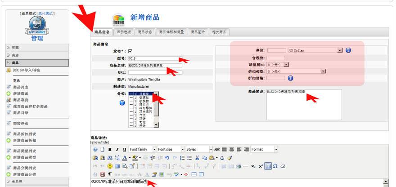Click the highlight color marker icon
396x187 pixels.
[x=135, y=158]
